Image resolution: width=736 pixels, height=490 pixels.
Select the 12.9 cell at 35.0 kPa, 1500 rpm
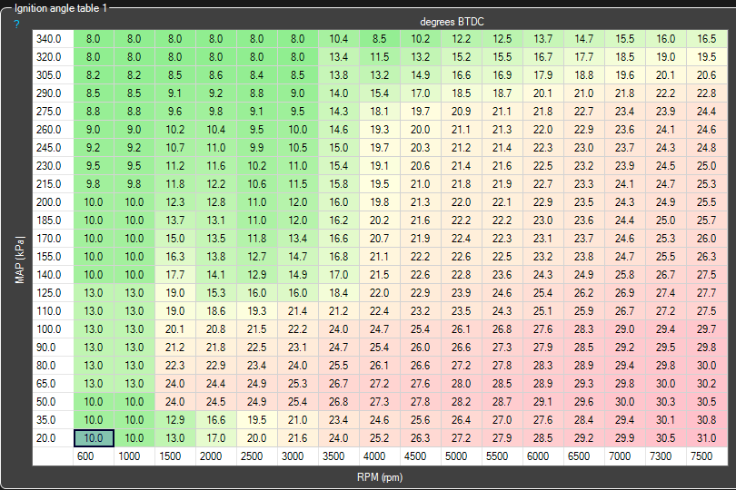click(x=175, y=419)
